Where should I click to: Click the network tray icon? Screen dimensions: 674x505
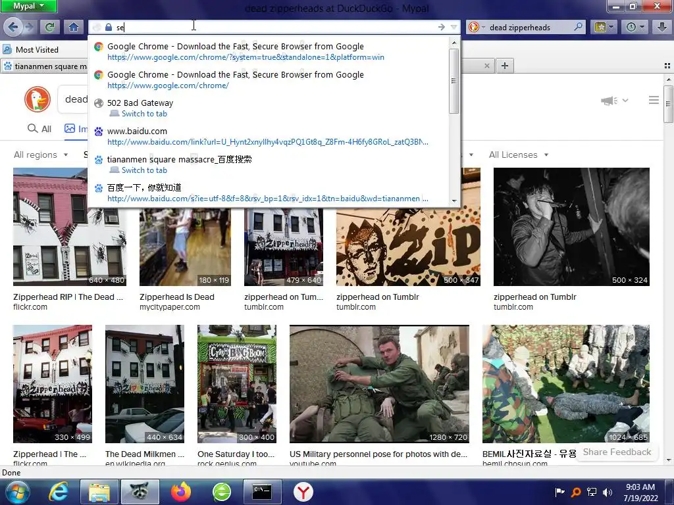click(x=592, y=492)
